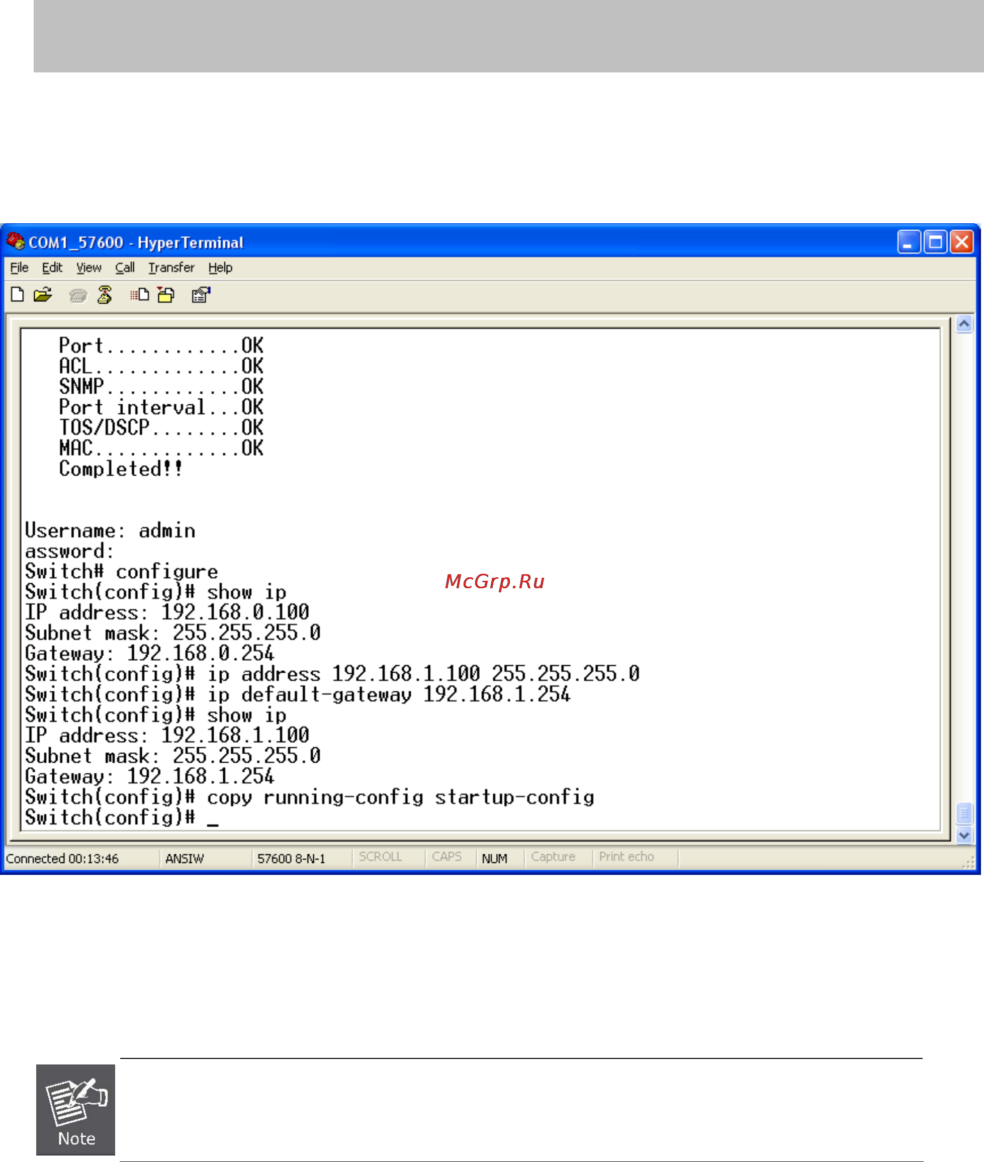Click the New connection toolbar icon
Viewport: 984px width, 1162px height.
point(17,294)
